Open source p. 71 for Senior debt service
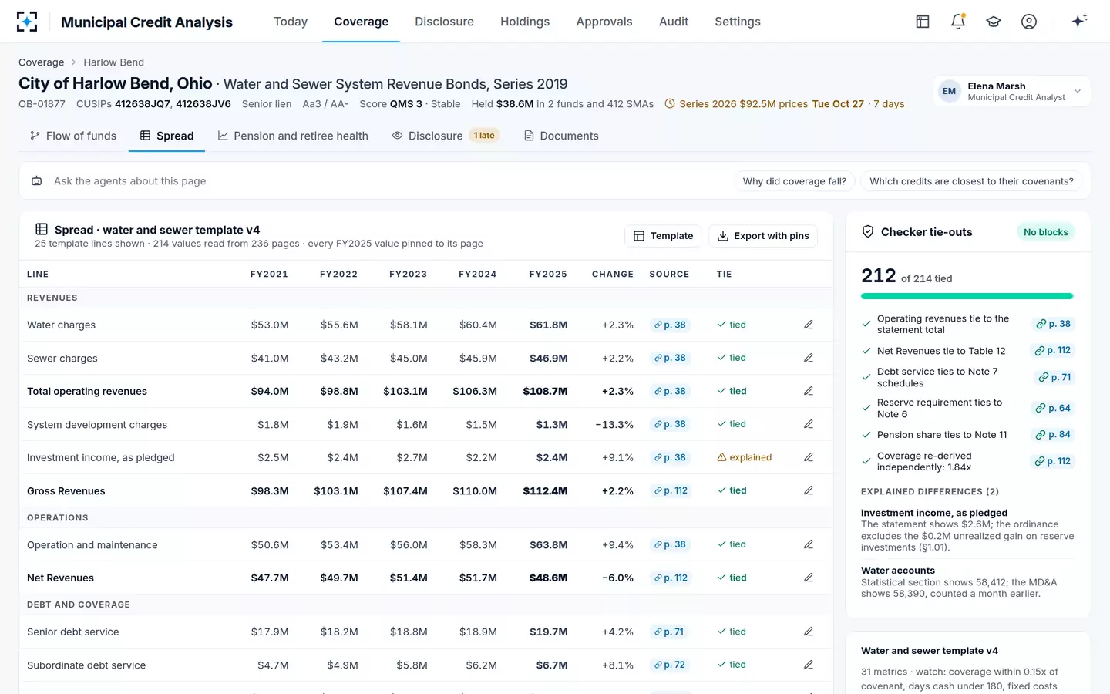 click(x=669, y=632)
